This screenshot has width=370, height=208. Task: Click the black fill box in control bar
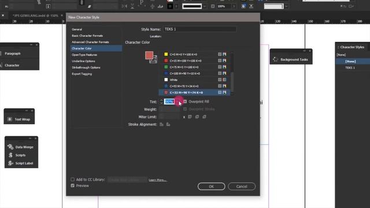170,6
